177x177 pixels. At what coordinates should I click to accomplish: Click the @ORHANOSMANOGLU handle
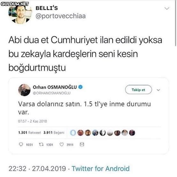coord(52,93)
